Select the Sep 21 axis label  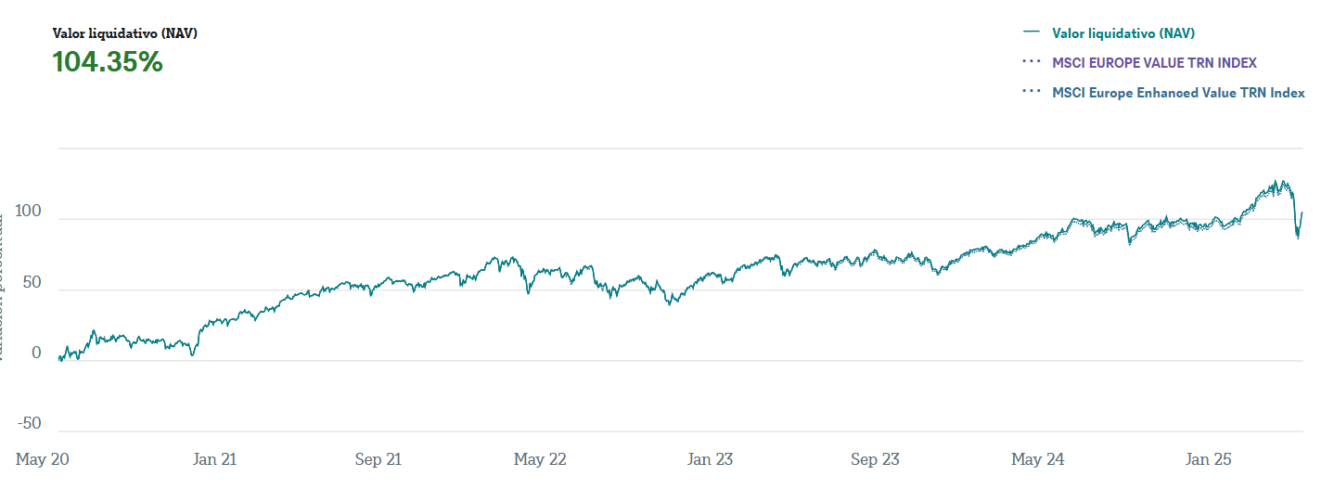[378, 459]
